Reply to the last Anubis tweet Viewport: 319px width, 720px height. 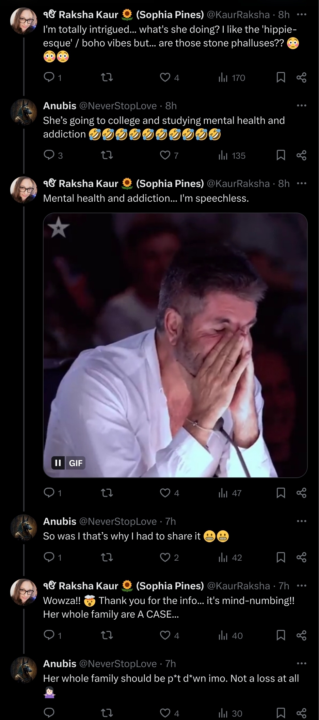pos(49,713)
